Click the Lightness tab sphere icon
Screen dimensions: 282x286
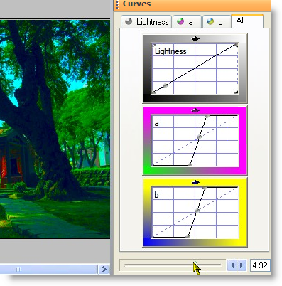(129, 21)
